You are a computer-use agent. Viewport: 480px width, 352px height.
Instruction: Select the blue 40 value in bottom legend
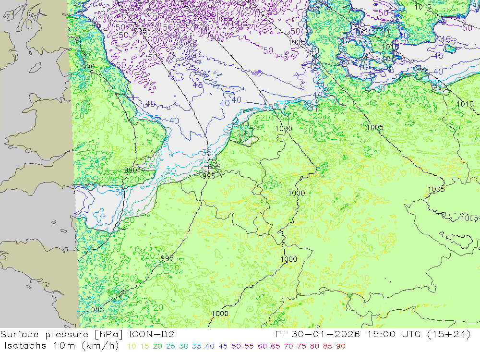click(210, 346)
